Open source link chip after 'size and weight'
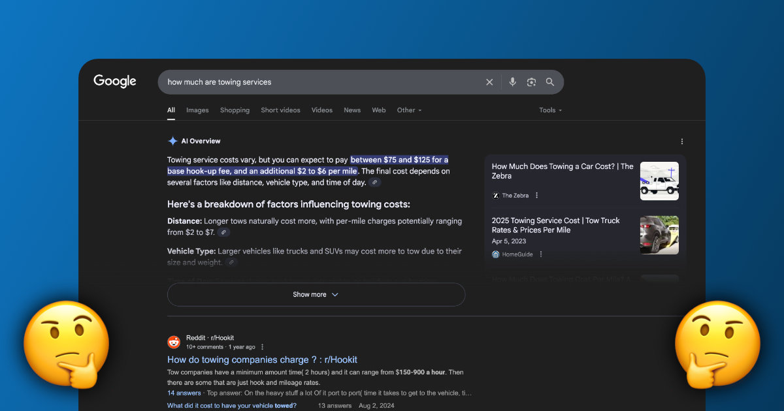This screenshot has width=784, height=411. [x=231, y=262]
